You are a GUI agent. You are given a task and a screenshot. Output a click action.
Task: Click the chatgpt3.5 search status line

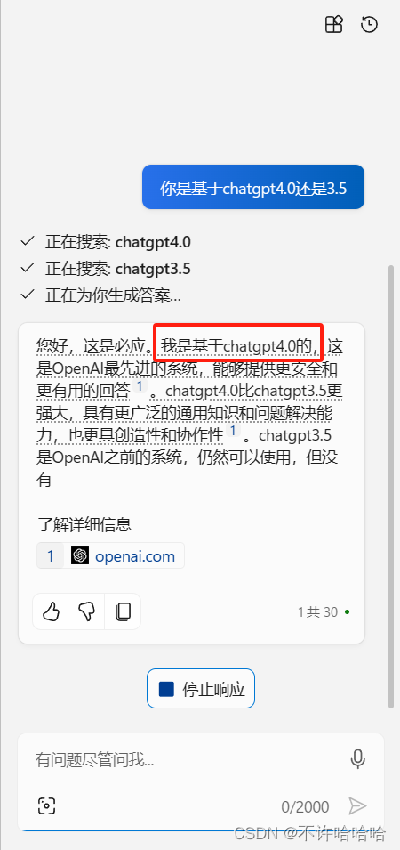pos(105,268)
